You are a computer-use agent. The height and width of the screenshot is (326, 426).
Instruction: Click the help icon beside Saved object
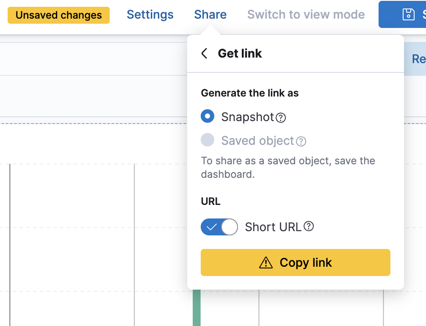(x=301, y=141)
